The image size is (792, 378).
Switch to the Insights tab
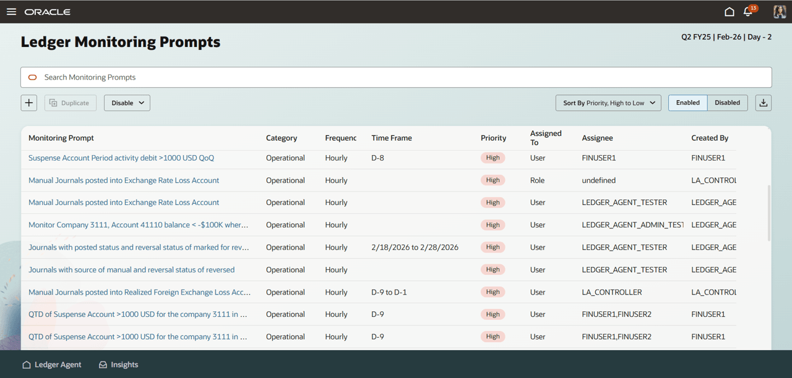pos(118,364)
